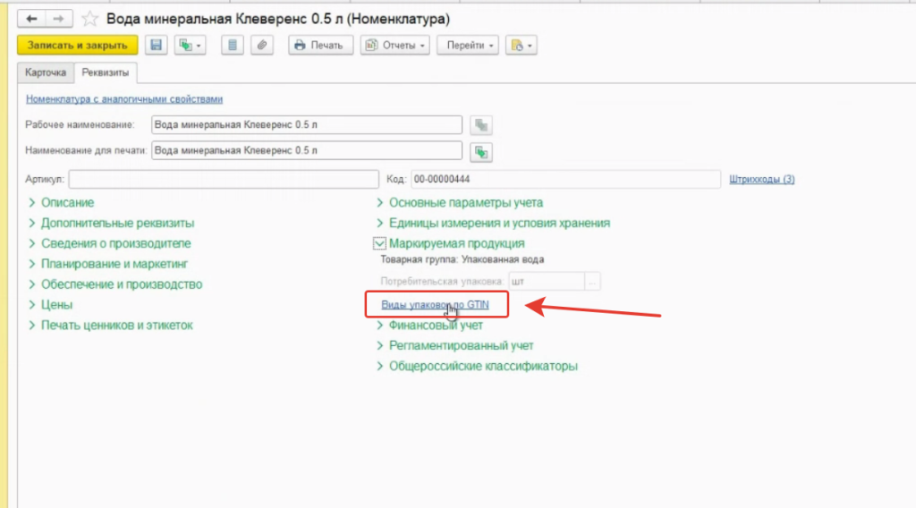Screen dimensions: 916x508
Task: Go back with the left arrow button
Action: pos(32,19)
